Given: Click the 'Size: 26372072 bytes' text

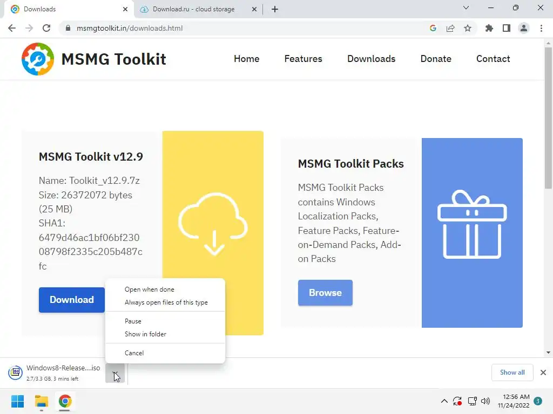Looking at the screenshot, I should click(x=85, y=195).
